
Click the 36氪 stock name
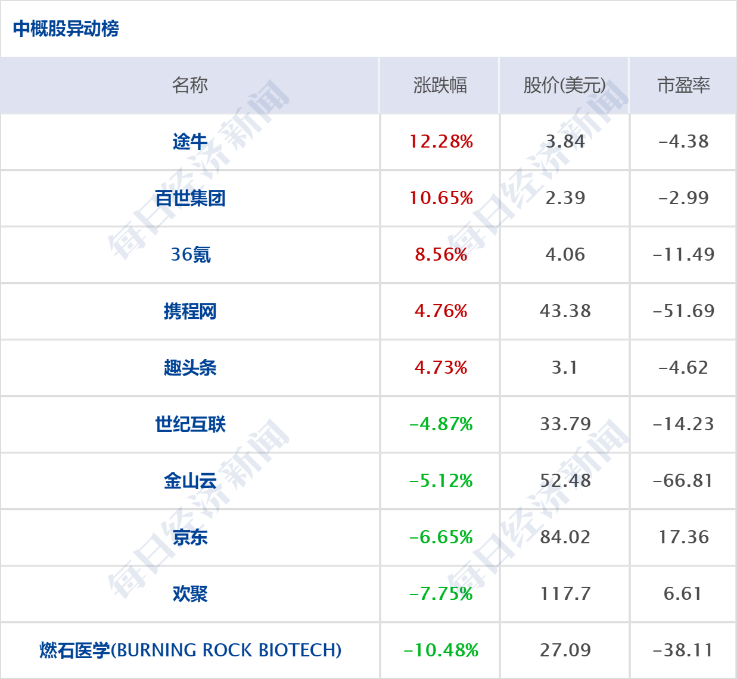click(190, 255)
